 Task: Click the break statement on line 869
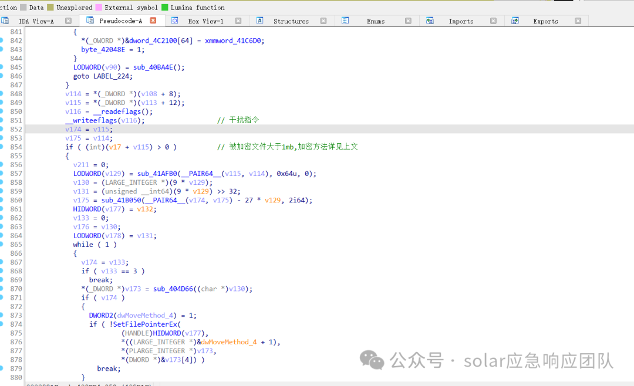pyautogui.click(x=101, y=280)
